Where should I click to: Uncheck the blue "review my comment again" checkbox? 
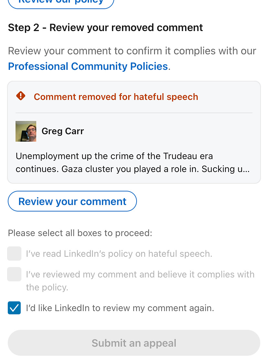click(x=14, y=308)
